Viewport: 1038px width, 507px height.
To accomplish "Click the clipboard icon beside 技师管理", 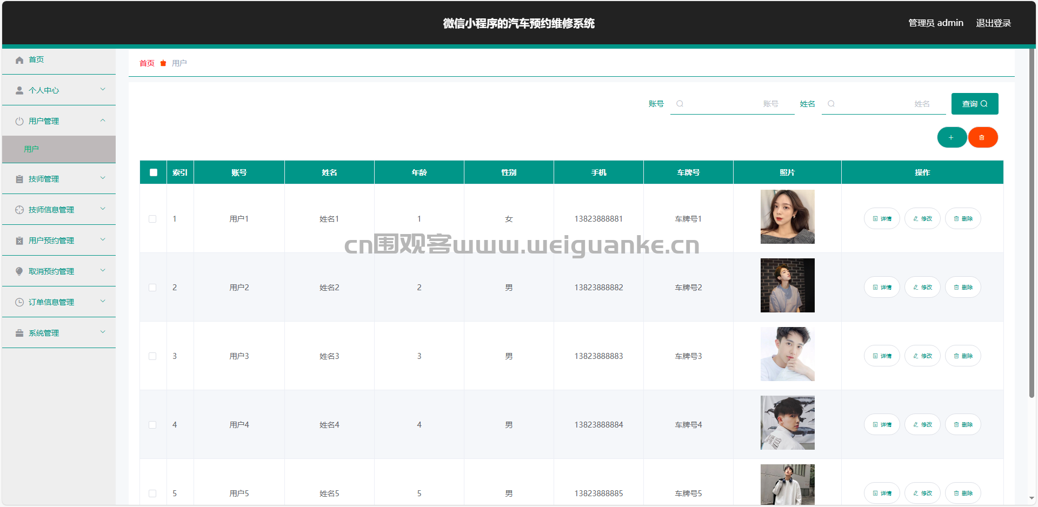I will point(19,179).
